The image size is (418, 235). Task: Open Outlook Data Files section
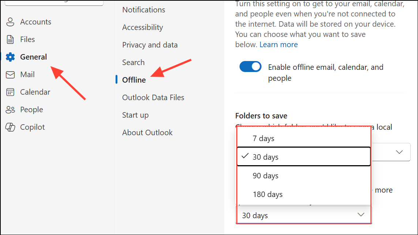[153, 98]
